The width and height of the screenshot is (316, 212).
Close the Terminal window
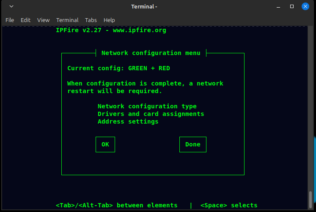pos(305,7)
